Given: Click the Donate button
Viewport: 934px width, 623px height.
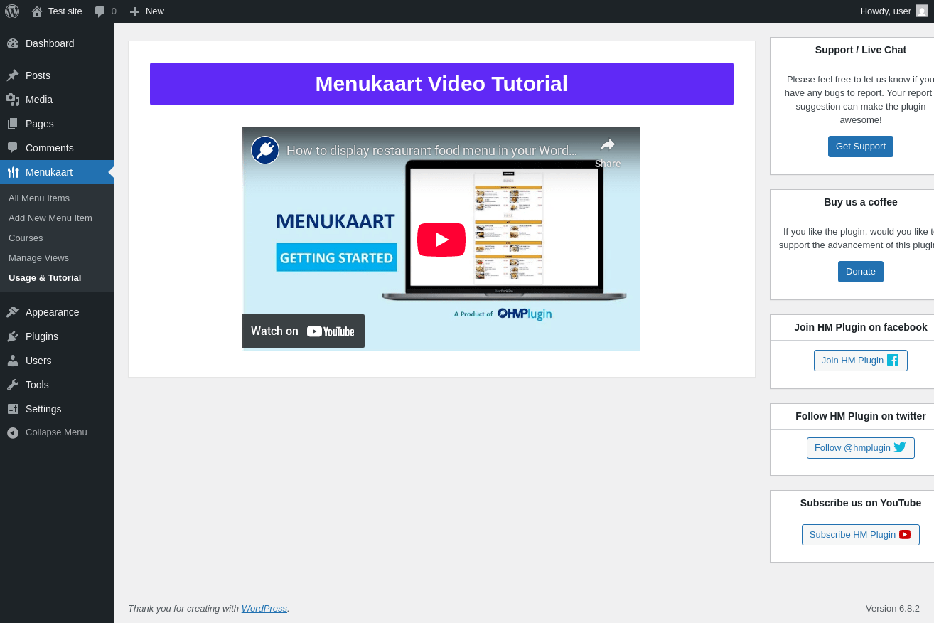Looking at the screenshot, I should (x=861, y=272).
